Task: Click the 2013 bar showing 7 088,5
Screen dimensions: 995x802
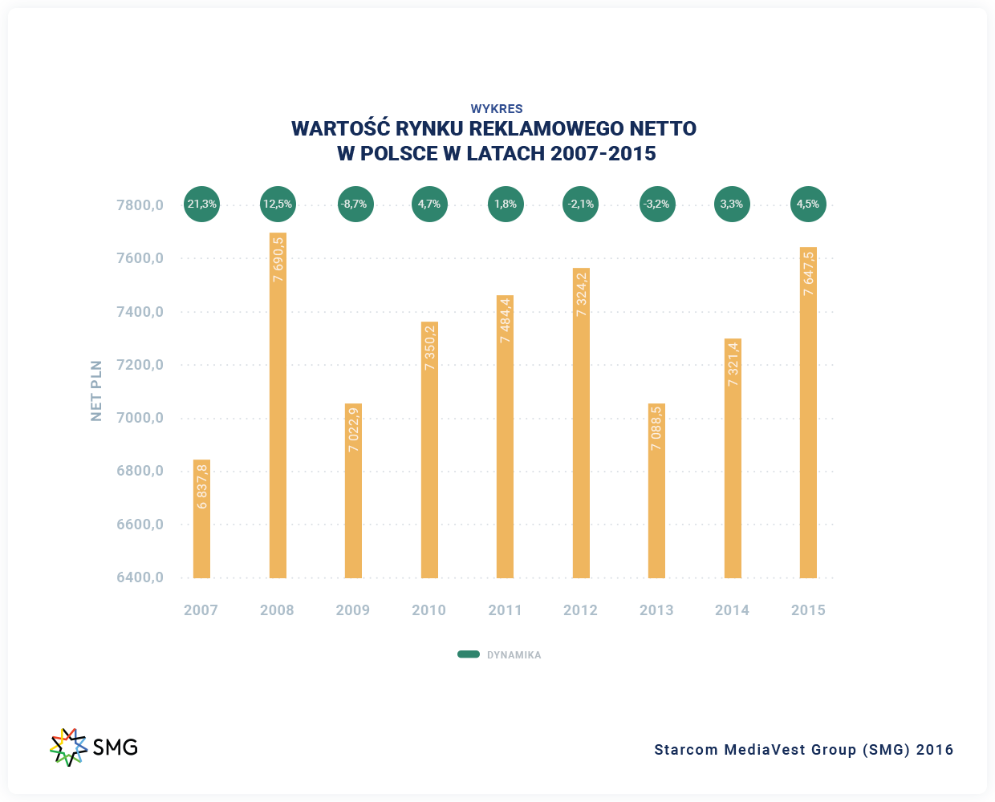Action: (656, 491)
